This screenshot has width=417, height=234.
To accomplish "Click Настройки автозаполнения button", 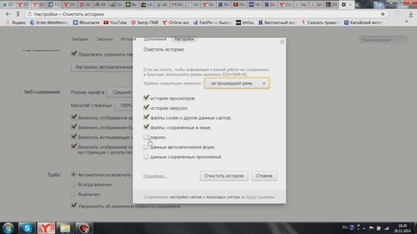I will tap(102, 67).
